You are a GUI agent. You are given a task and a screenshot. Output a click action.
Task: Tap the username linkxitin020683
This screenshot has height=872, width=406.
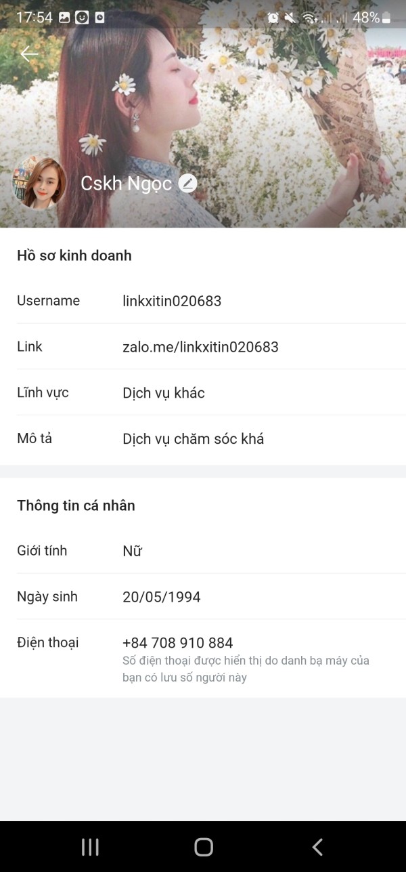172,301
